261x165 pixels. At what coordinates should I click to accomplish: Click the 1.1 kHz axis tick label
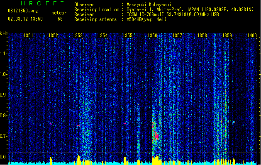pyautogui.click(x=3, y=54)
